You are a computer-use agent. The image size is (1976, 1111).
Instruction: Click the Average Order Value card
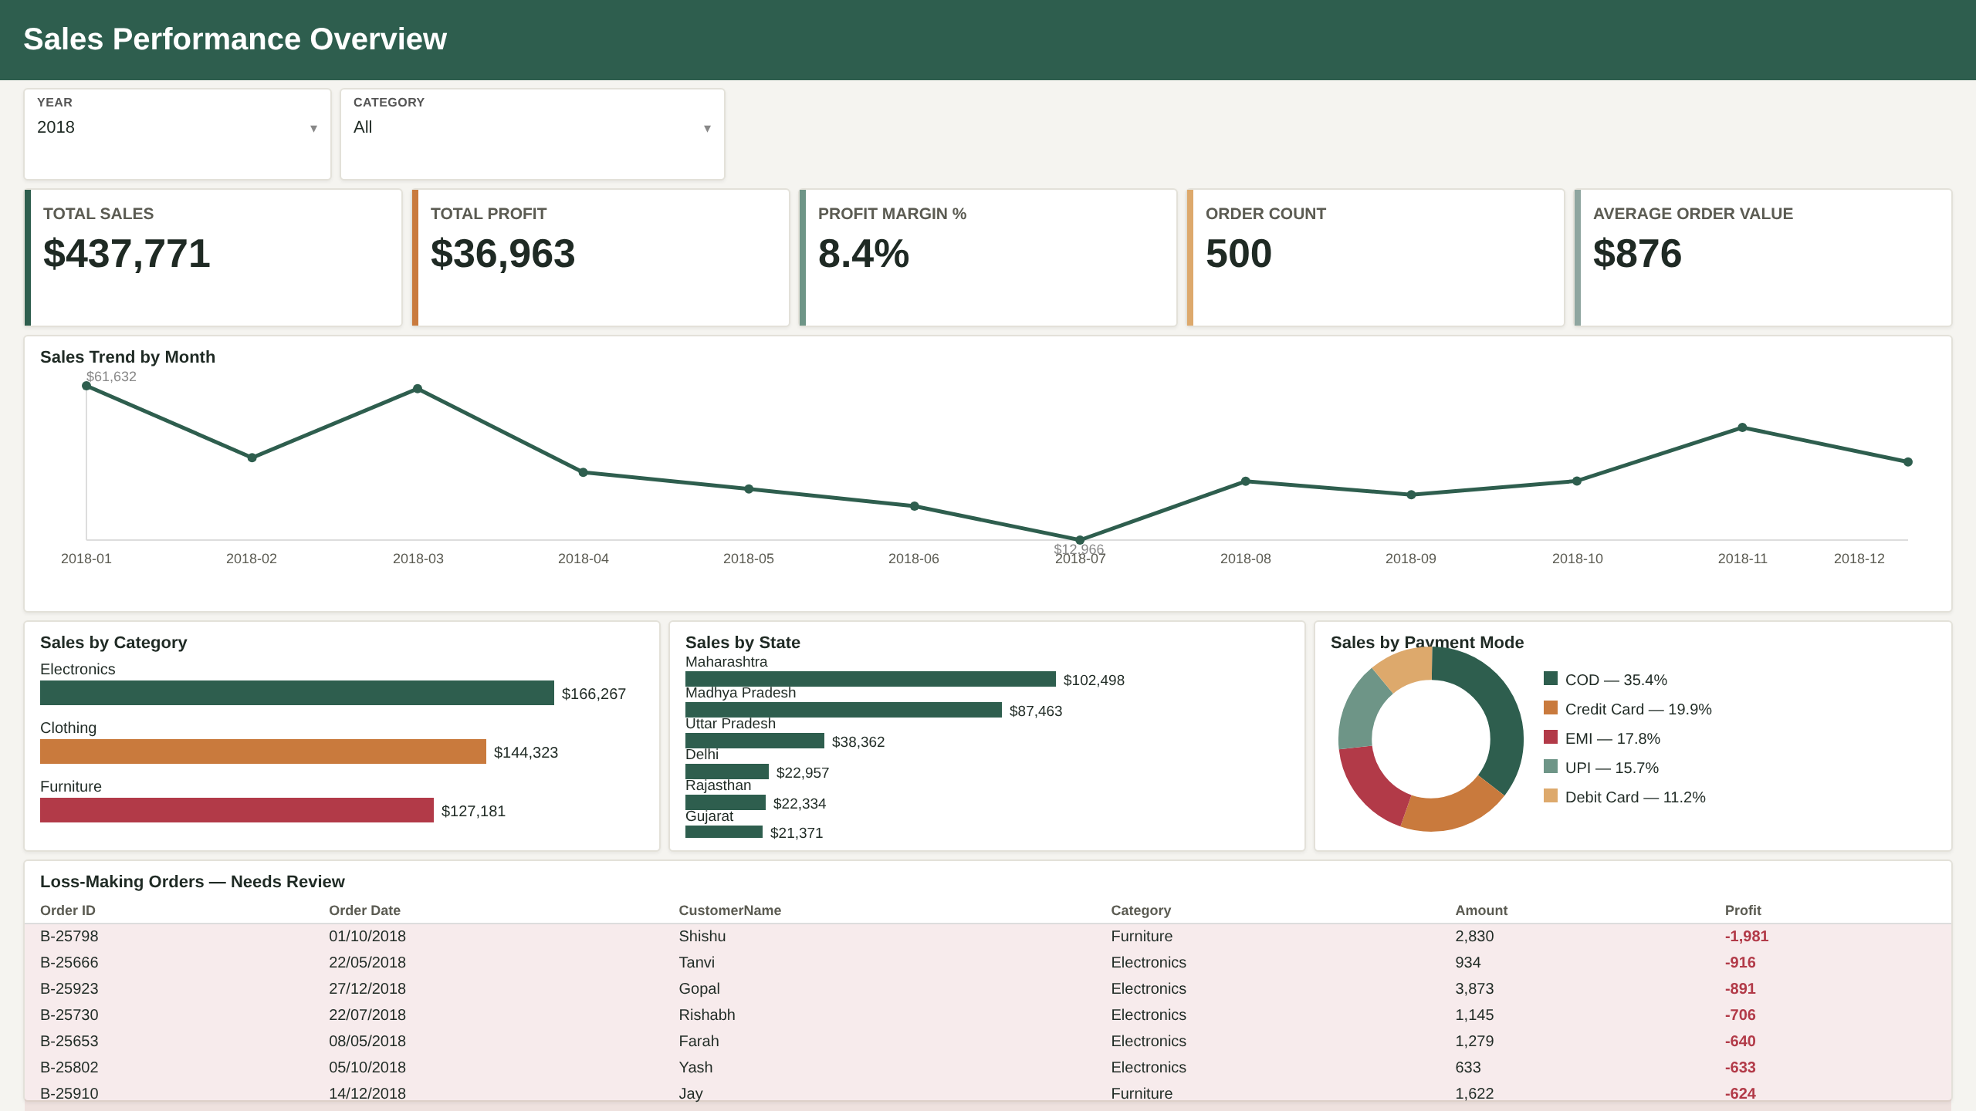[x=1763, y=258]
